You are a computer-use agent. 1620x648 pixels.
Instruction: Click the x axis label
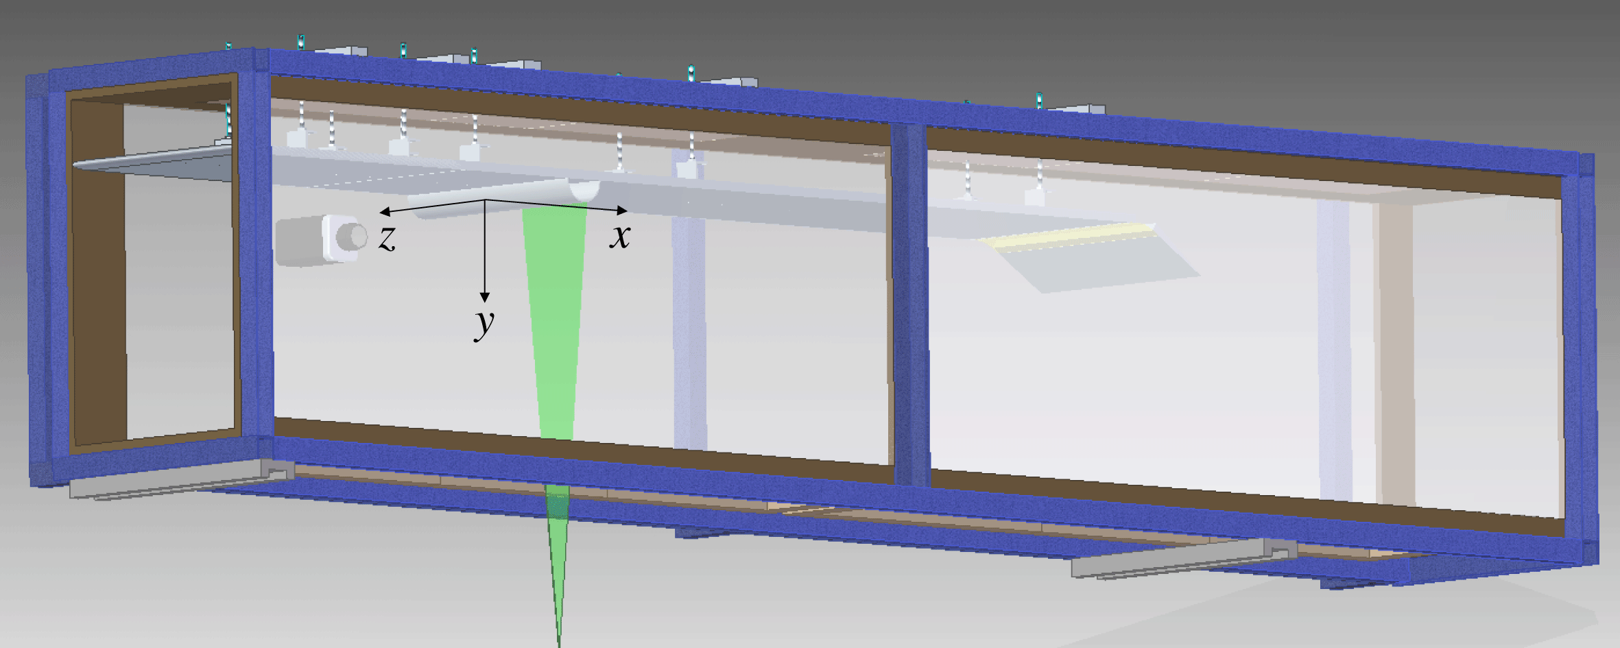(620, 237)
